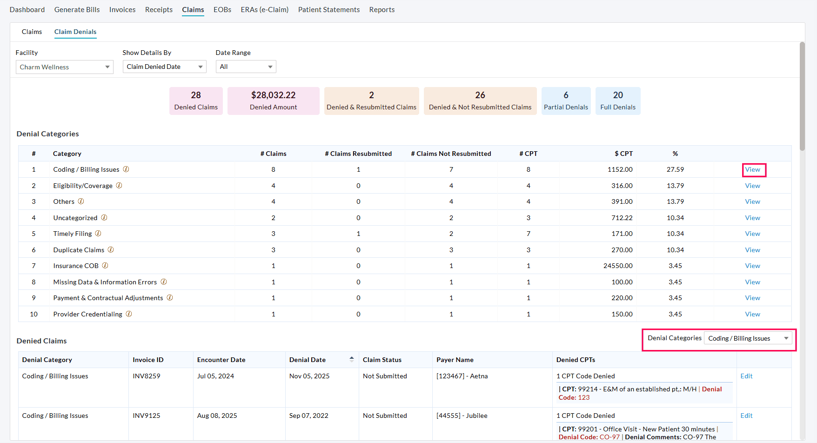This screenshot has height=443, width=817.
Task: Open ERAs (e-Claim) menu tab
Action: click(264, 10)
